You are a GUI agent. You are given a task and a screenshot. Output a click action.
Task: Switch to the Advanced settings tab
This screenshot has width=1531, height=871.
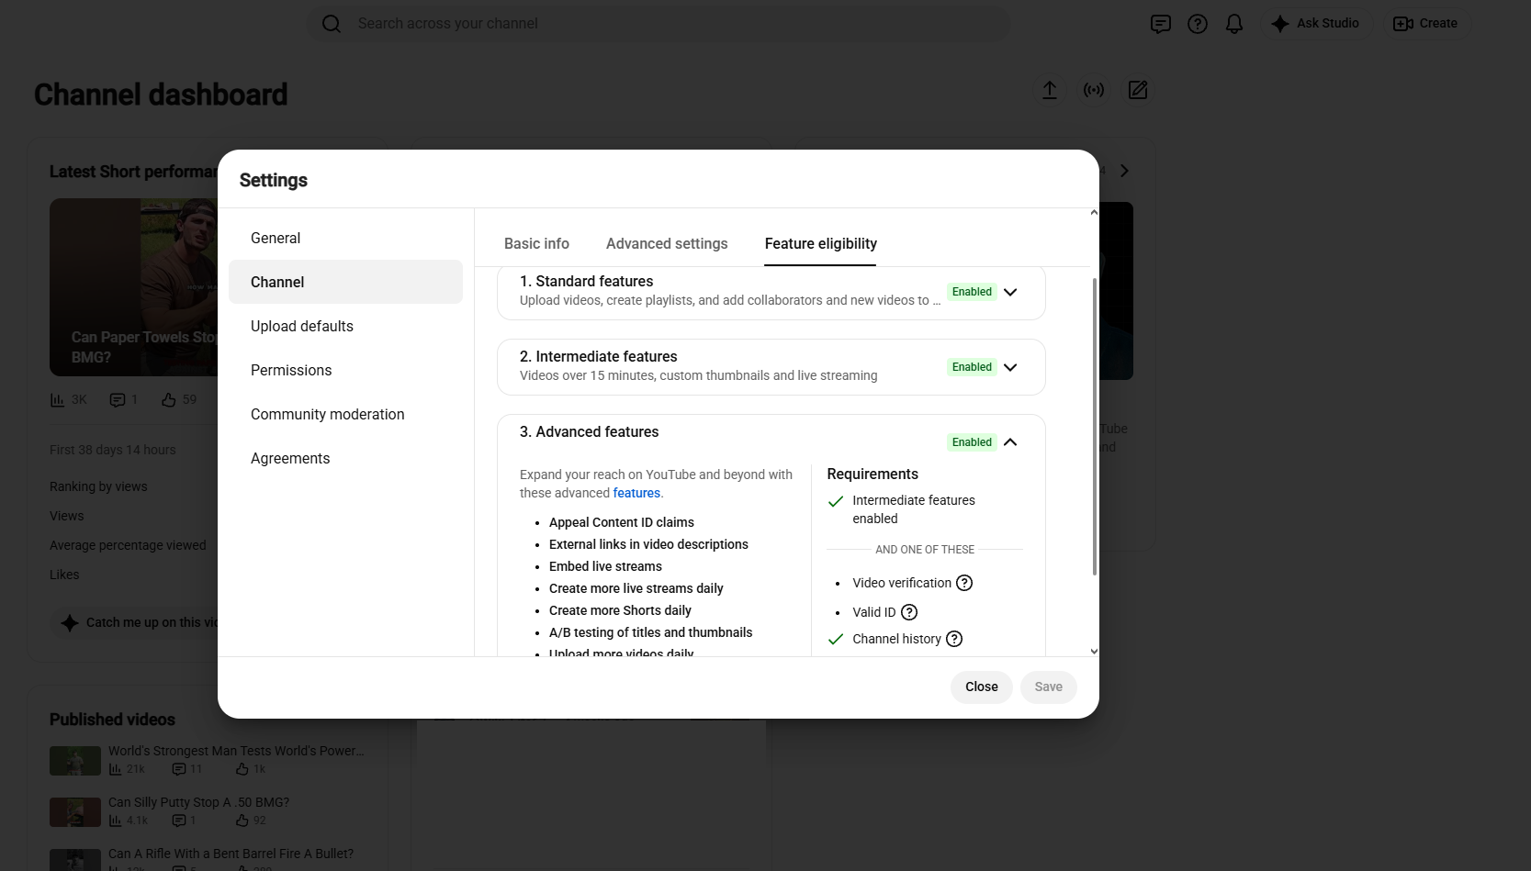tap(667, 243)
